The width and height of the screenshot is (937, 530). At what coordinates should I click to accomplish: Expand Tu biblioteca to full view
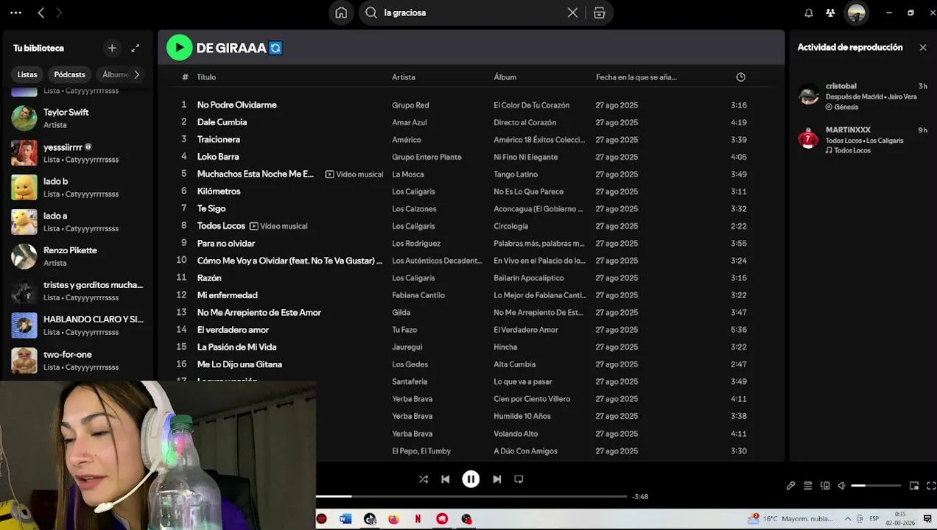coord(136,48)
